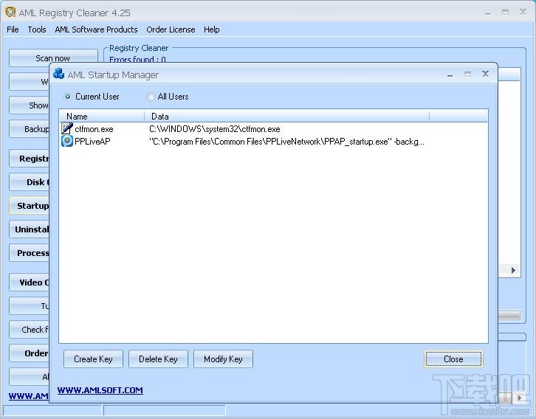Screen dimensions: 536x419
Task: Maximize the AML Startup Manager dialog
Action: [467, 74]
